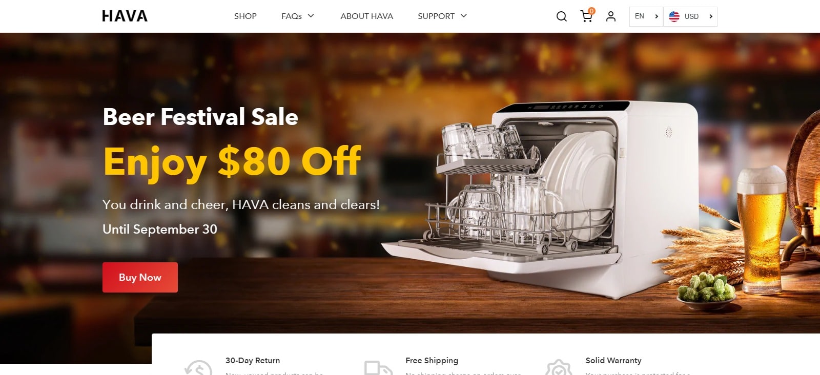820x375 pixels.
Task: Open the shopping cart icon
Action: [586, 16]
